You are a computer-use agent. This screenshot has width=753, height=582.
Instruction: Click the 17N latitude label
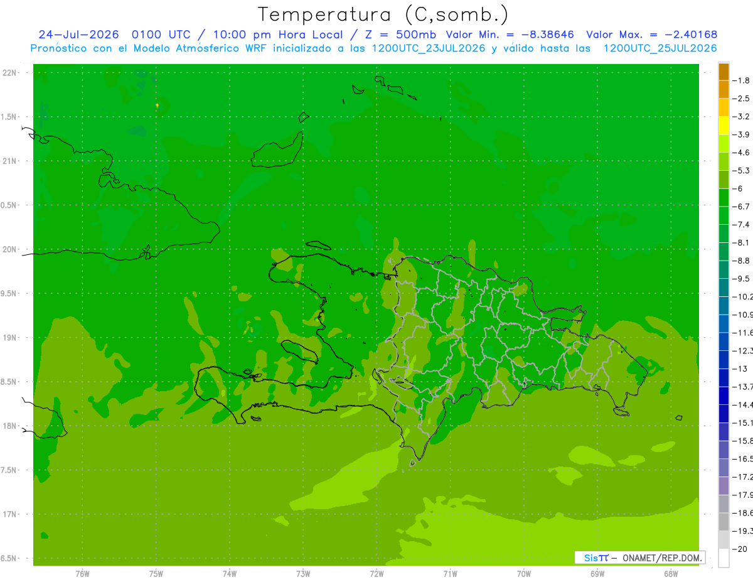point(10,514)
